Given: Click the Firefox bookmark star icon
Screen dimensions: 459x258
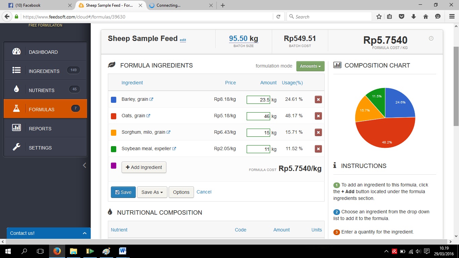Looking at the screenshot, I should pos(379,16).
